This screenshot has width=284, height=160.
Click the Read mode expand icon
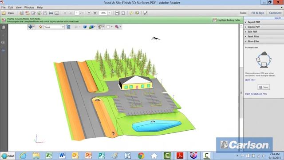pos(146,13)
